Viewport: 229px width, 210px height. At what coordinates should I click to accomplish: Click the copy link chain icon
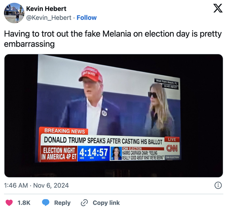84,203
